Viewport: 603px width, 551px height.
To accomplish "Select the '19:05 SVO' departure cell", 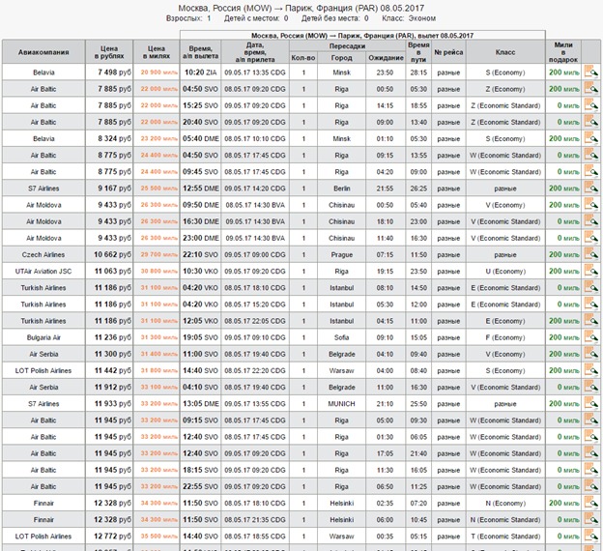I will 200,337.
